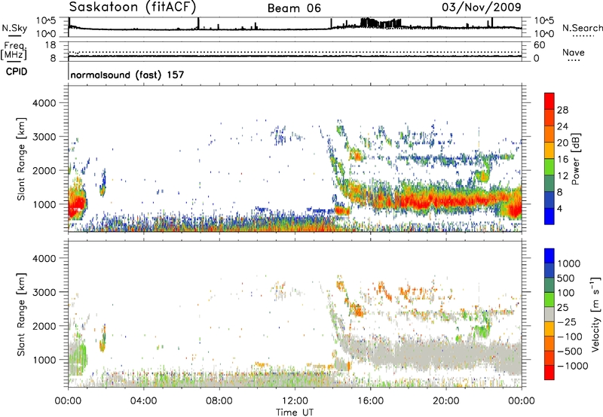Click the '-1000' Velocity colorbar tick label
The image size is (603, 417).
[x=573, y=366]
